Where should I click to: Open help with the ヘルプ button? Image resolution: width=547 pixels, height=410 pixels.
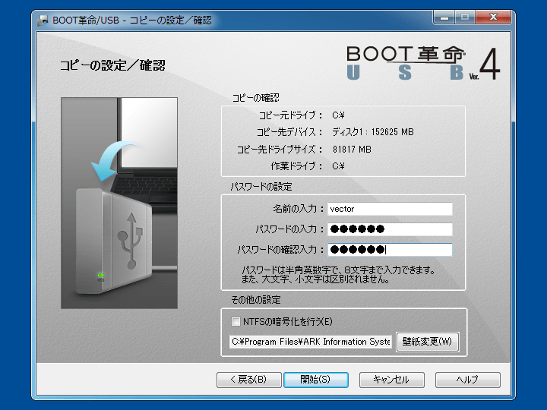tap(468, 380)
